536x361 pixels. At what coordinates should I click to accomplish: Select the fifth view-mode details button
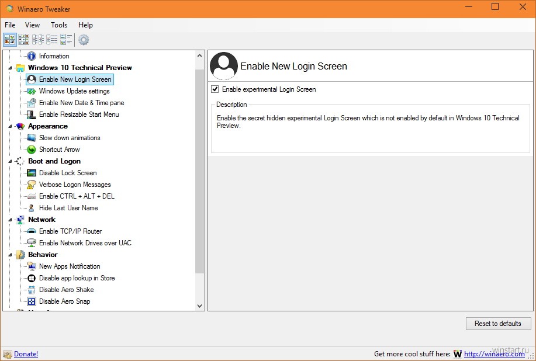coord(66,40)
